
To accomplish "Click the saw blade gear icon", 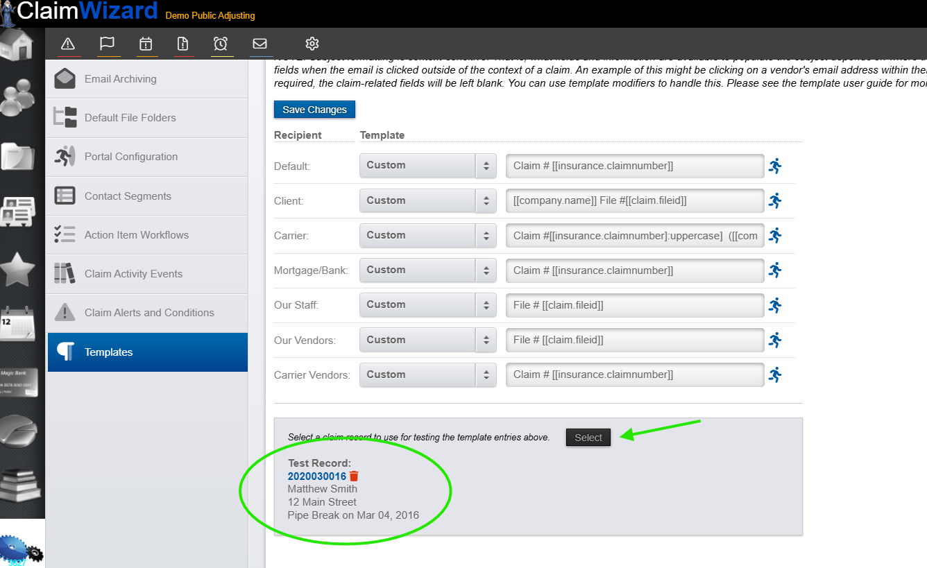I will 21,551.
